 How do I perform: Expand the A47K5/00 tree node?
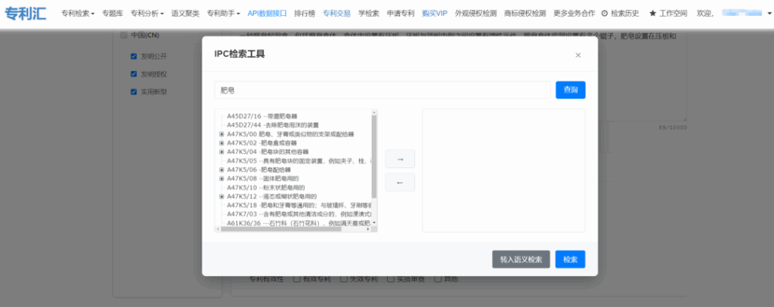pos(221,134)
